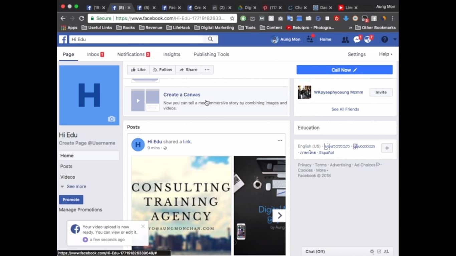Dismiss the video upload notification
This screenshot has height=256, width=456.
[x=143, y=226]
